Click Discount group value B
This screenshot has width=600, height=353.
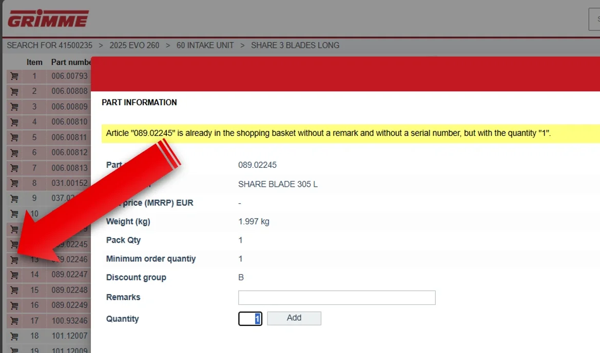(241, 277)
